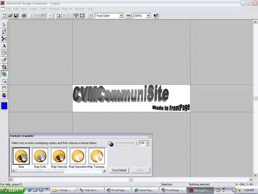The height and width of the screenshot is (194, 258).
Task: Click the canvas vertical scrollbar down arrow
Action: [255, 175]
